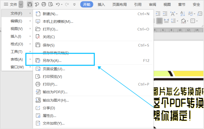The height and width of the screenshot is (129, 204).
Task: Open the 编辑(E) submenu
Action: click(17, 21)
